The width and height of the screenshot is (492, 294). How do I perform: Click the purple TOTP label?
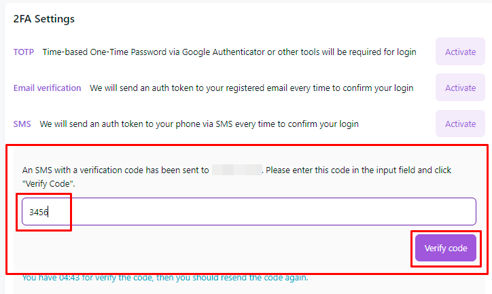coord(25,52)
